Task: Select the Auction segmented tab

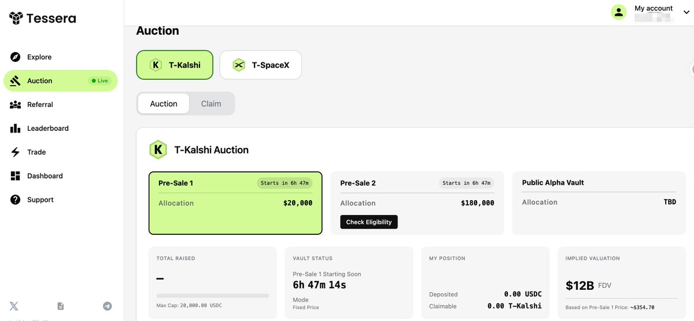Action: 164,104
